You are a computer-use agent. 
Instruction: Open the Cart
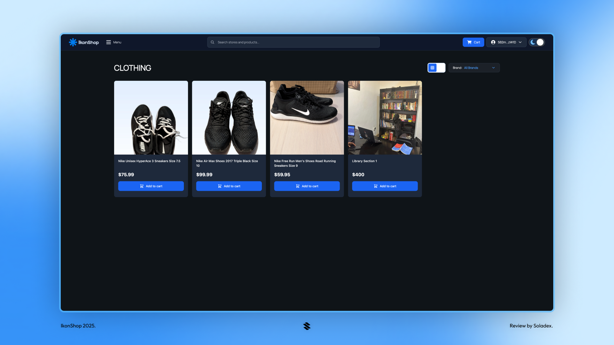[x=473, y=42]
